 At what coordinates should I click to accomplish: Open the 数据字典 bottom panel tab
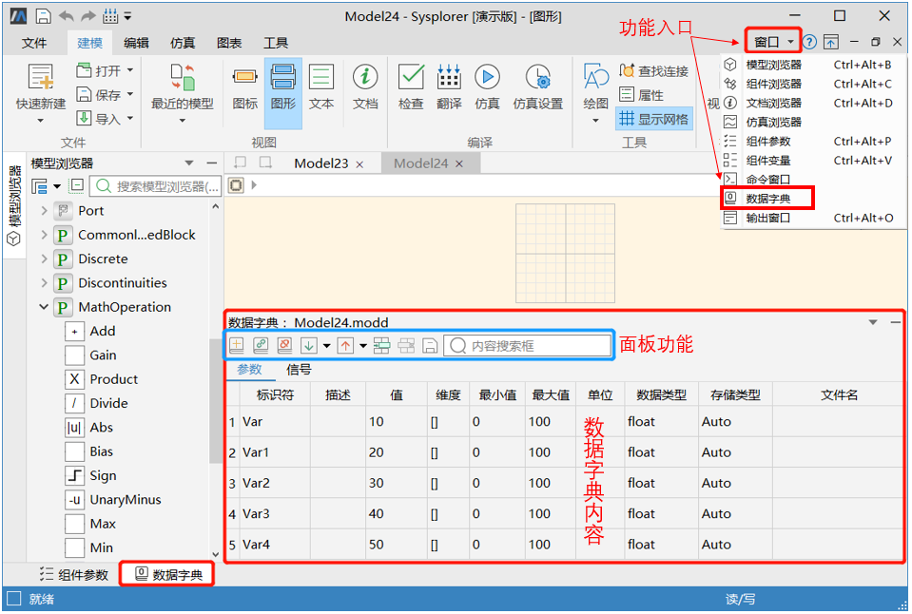pyautogui.click(x=167, y=574)
